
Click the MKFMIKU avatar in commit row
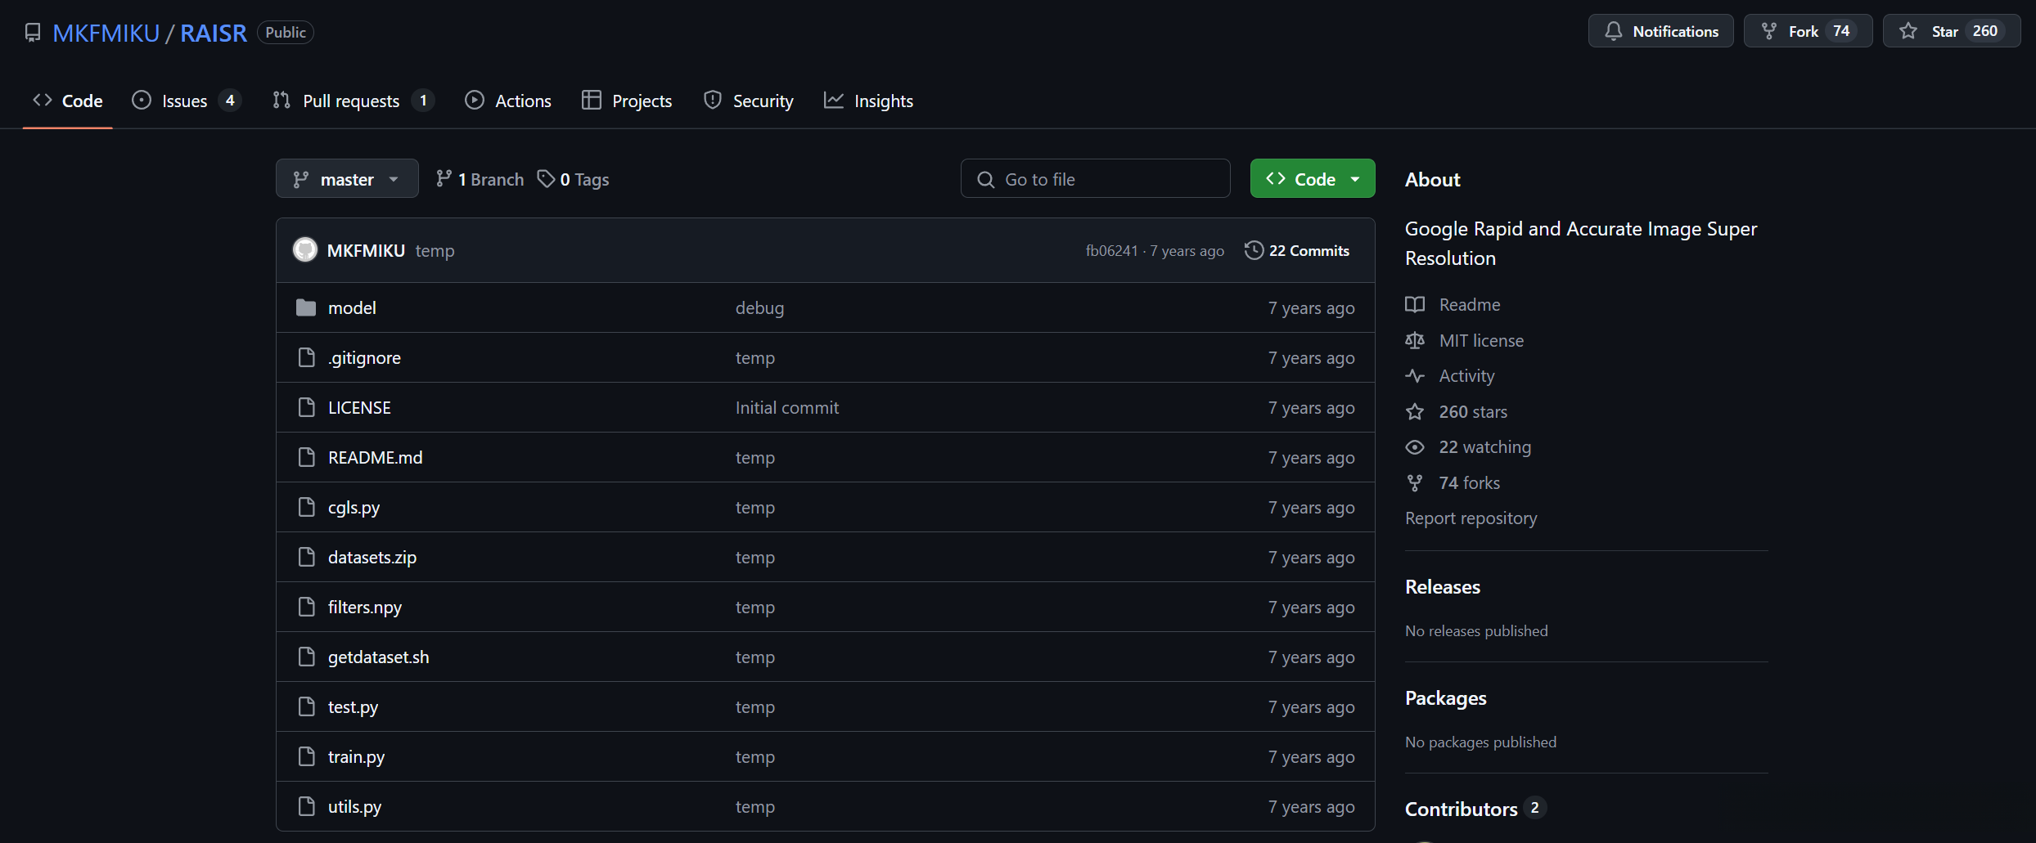click(305, 250)
